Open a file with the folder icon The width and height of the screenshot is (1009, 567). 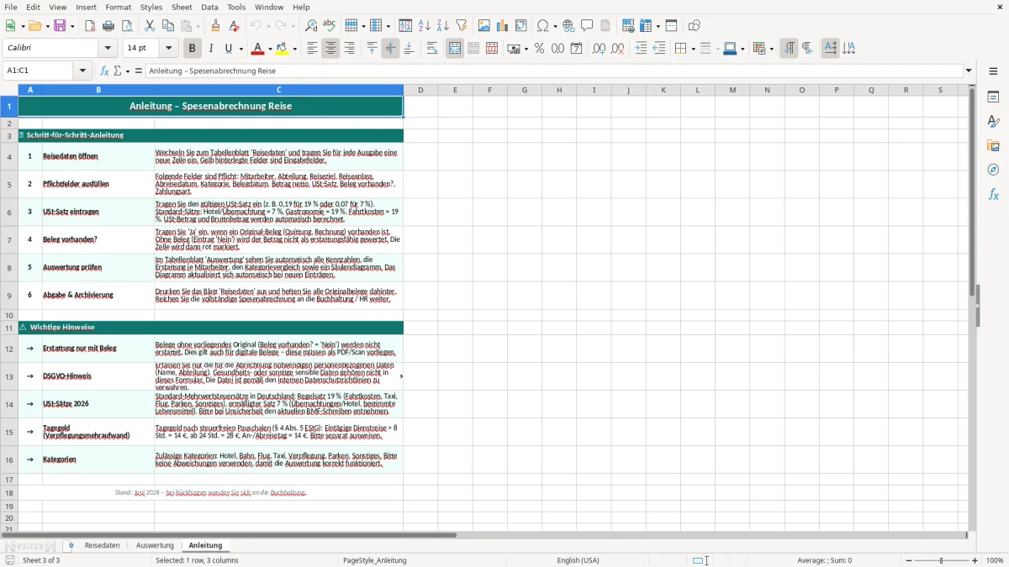pos(34,26)
